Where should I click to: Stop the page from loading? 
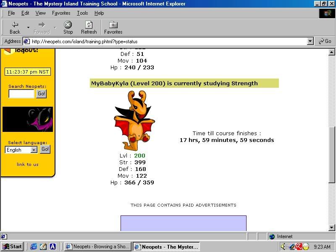[x=68, y=28]
